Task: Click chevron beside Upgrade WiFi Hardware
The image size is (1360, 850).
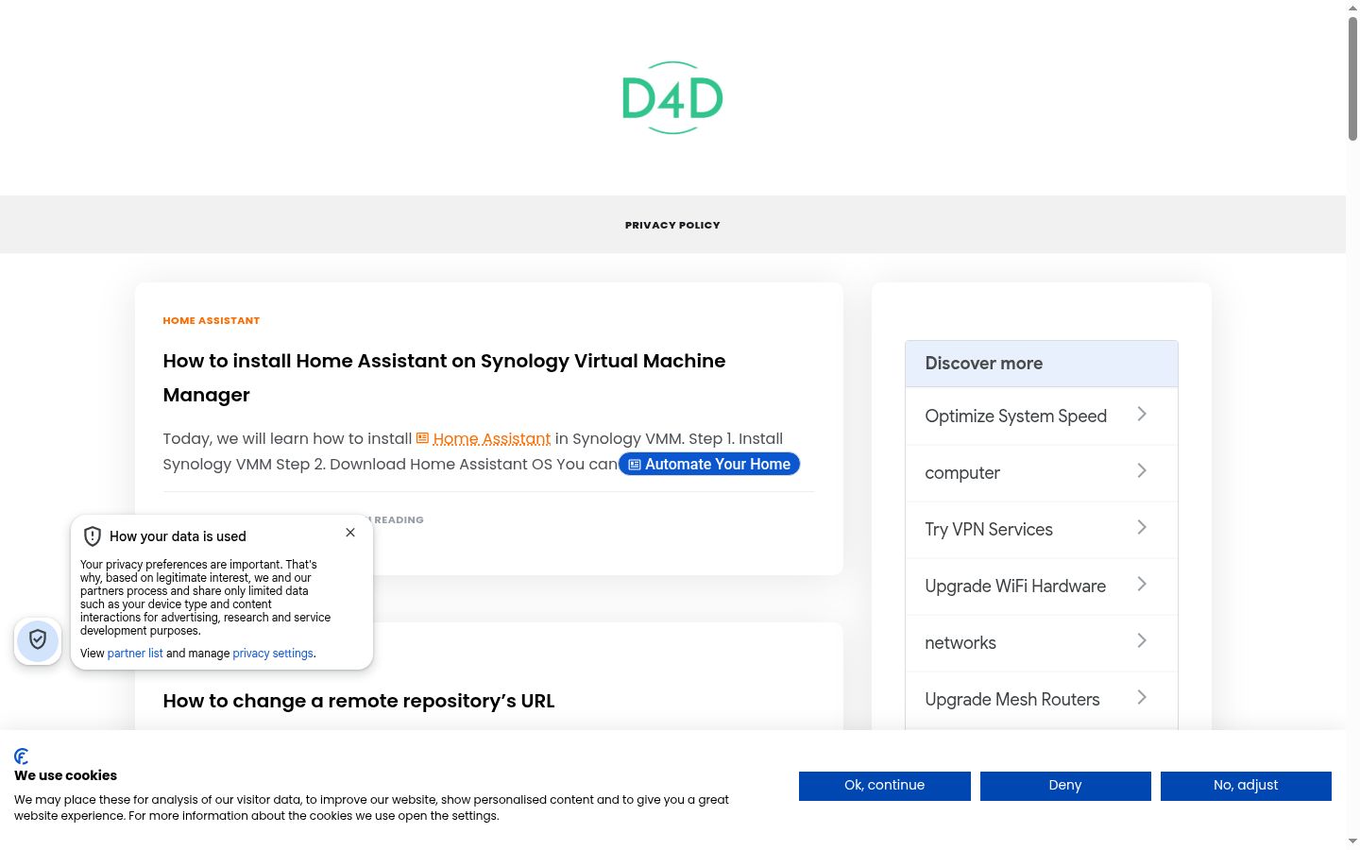Action: pyautogui.click(x=1142, y=585)
